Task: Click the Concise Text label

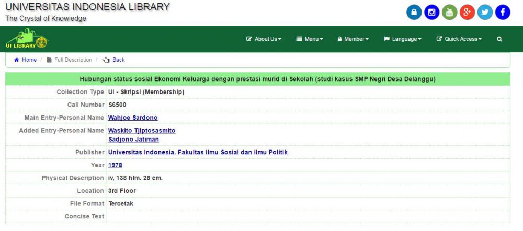Action: 84,217
